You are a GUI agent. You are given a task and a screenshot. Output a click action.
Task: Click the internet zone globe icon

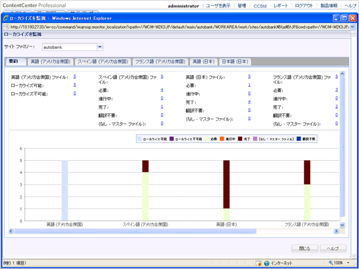(267, 263)
